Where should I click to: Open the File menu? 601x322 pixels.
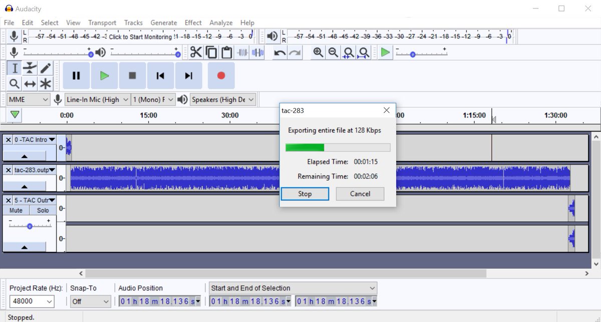pyautogui.click(x=9, y=22)
